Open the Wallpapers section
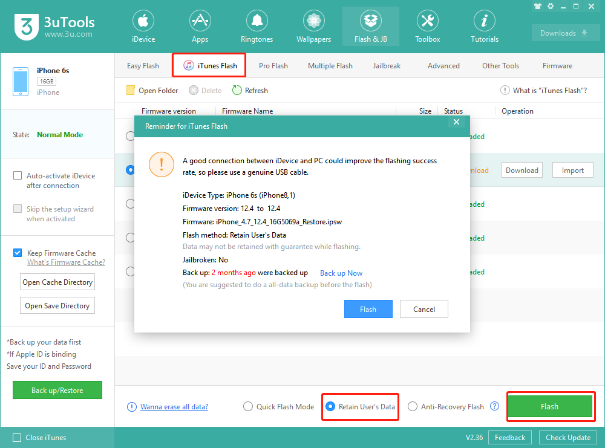 tap(313, 27)
